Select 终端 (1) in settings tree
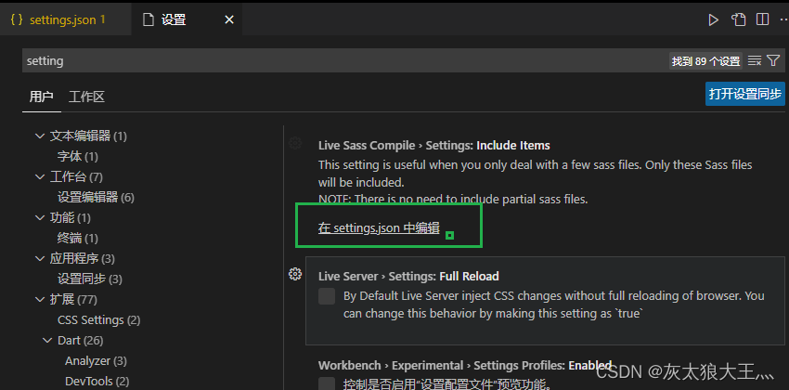 coord(77,238)
